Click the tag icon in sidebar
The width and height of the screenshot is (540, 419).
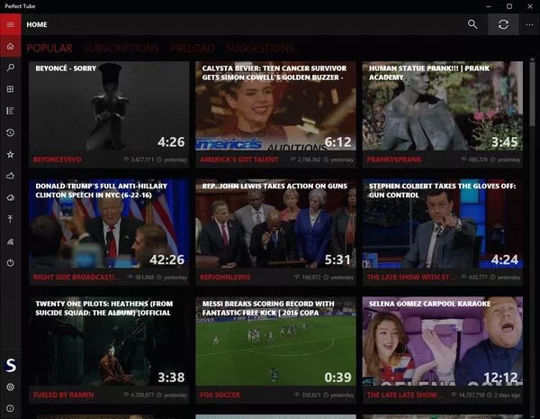[10, 197]
